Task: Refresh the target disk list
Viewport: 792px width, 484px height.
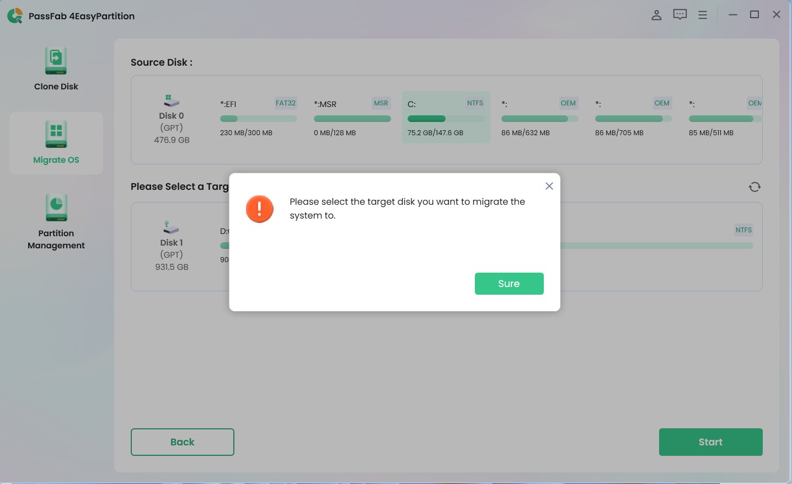Action: 754,187
